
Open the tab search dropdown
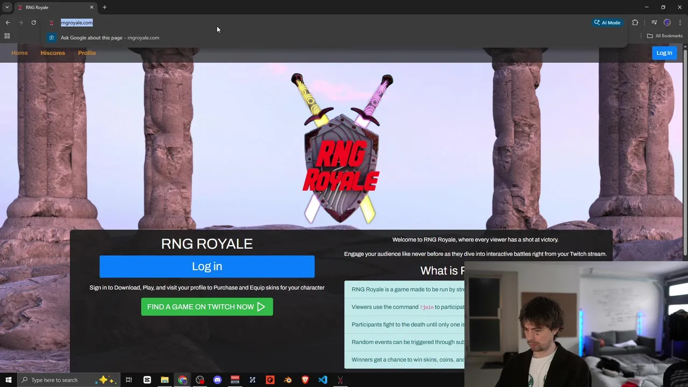tap(7, 7)
